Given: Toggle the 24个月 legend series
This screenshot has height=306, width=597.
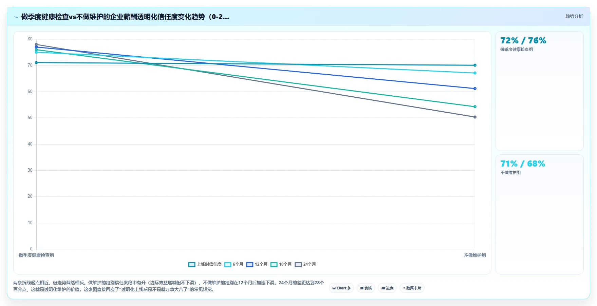Looking at the screenshot, I should click(305, 264).
